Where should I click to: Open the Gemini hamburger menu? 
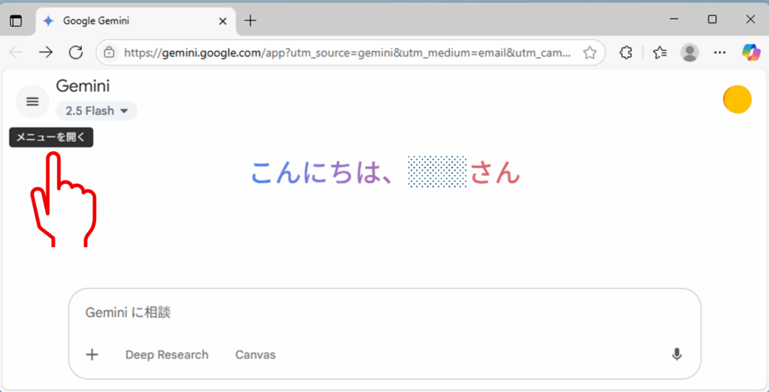32,101
